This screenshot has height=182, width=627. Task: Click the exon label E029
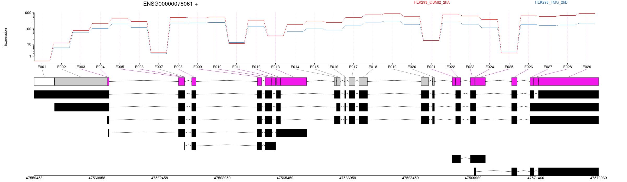point(587,67)
